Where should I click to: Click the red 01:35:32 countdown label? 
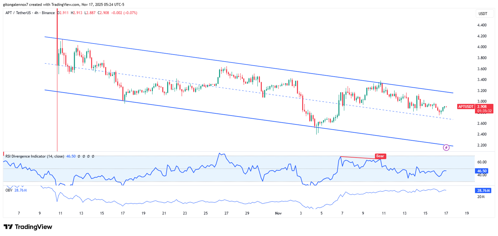click(x=485, y=111)
